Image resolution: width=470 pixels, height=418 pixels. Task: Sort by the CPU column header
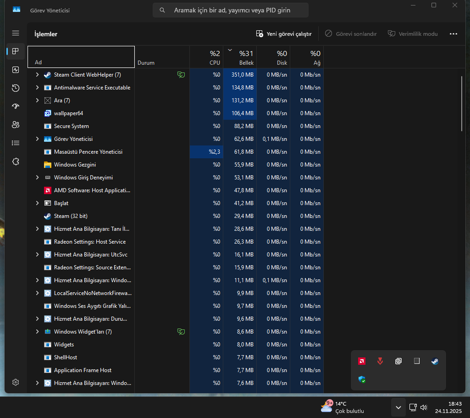(x=206, y=57)
